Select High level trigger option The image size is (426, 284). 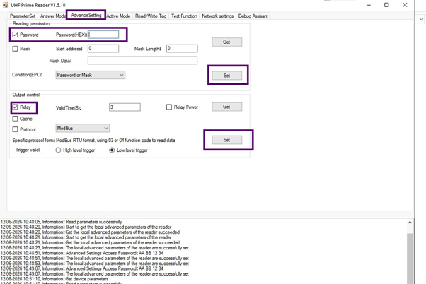pos(58,150)
